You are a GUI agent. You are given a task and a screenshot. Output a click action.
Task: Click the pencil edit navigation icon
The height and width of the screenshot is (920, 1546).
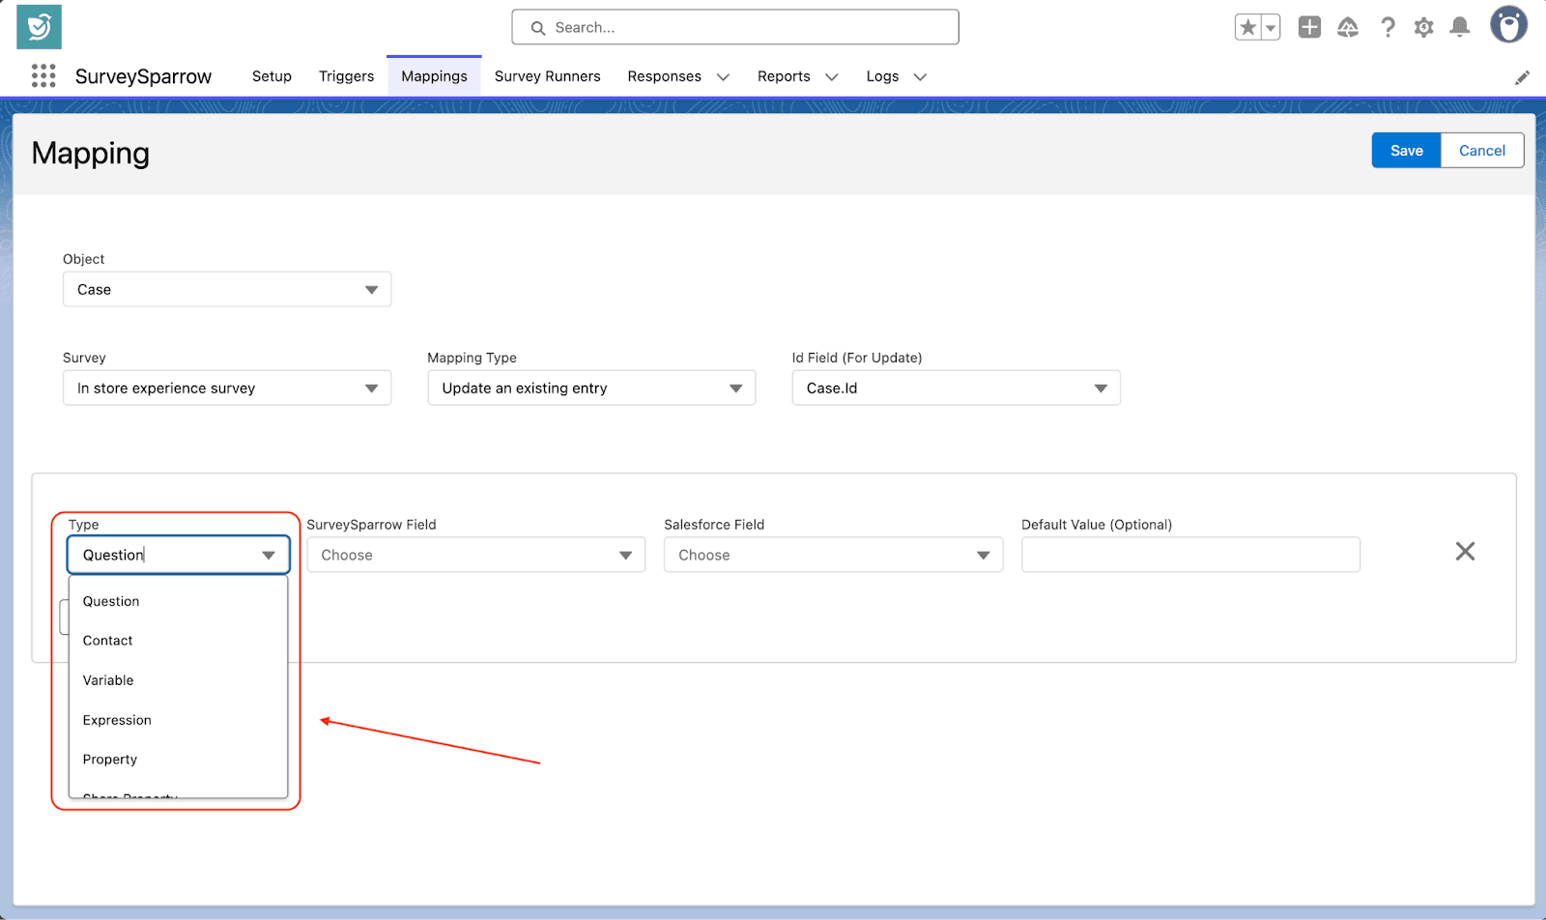(1522, 77)
